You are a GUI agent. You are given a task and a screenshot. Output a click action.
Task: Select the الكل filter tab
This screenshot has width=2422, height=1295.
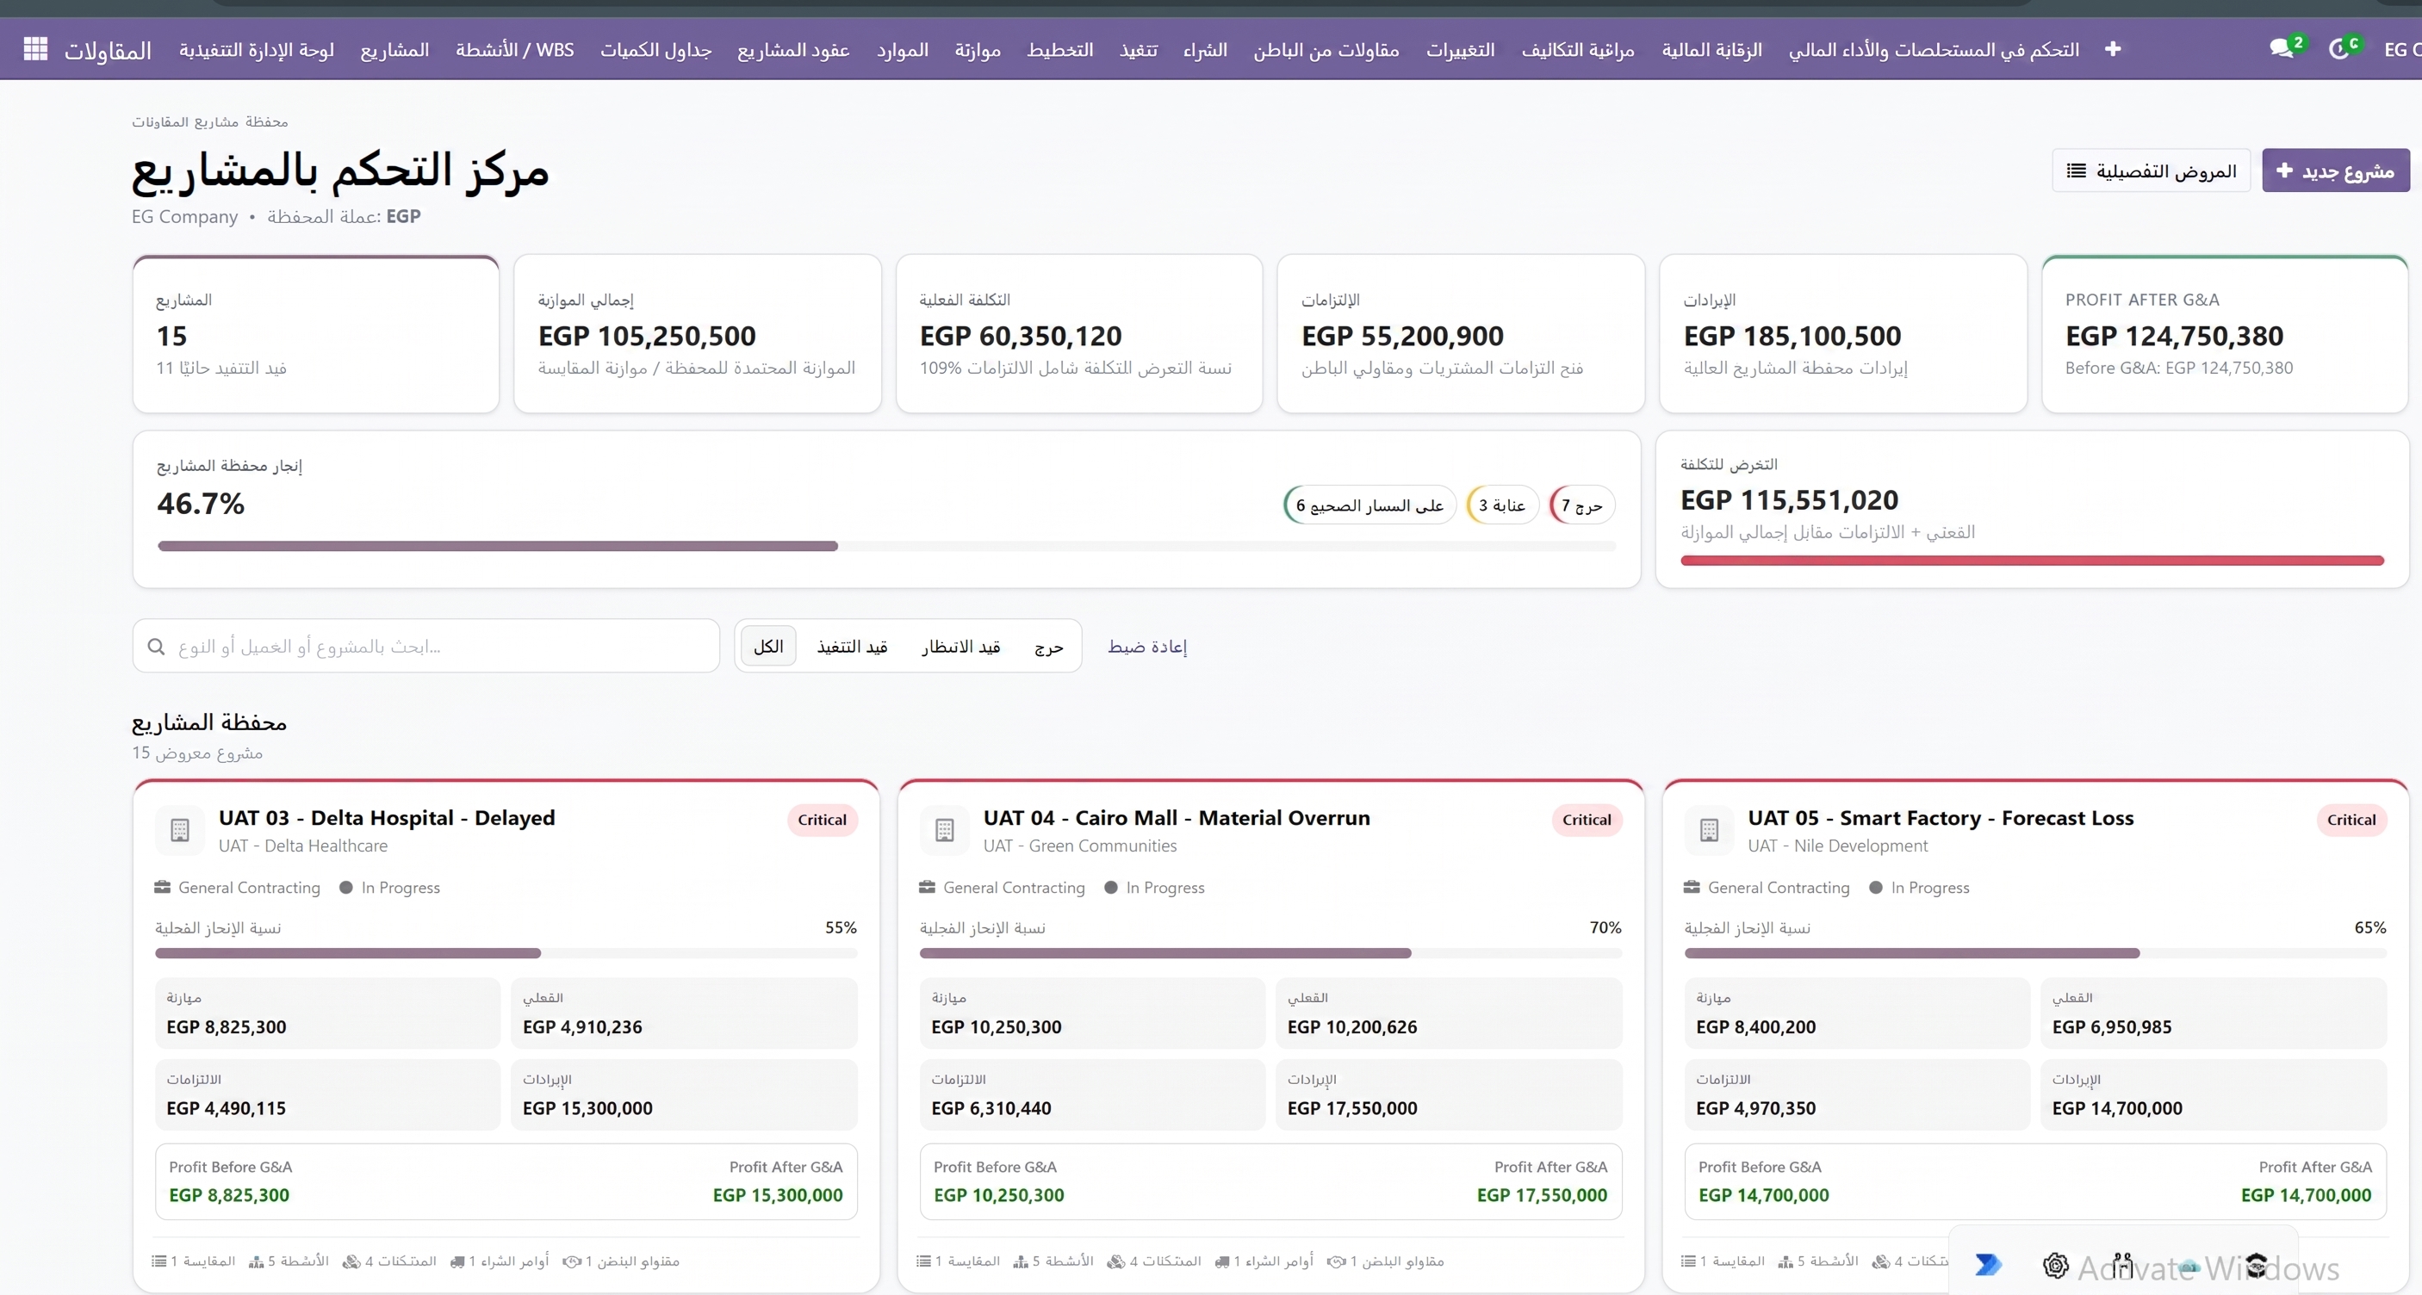[x=768, y=646]
